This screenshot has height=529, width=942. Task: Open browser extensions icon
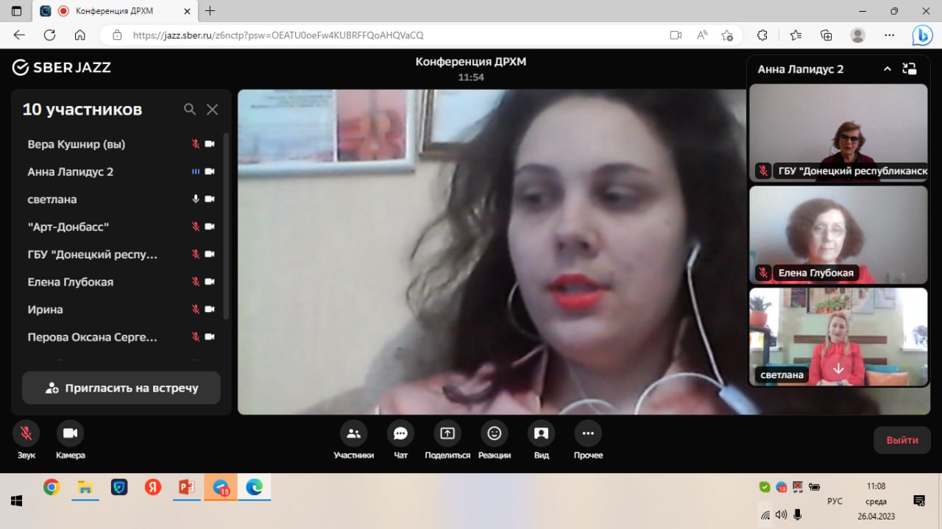(x=762, y=35)
